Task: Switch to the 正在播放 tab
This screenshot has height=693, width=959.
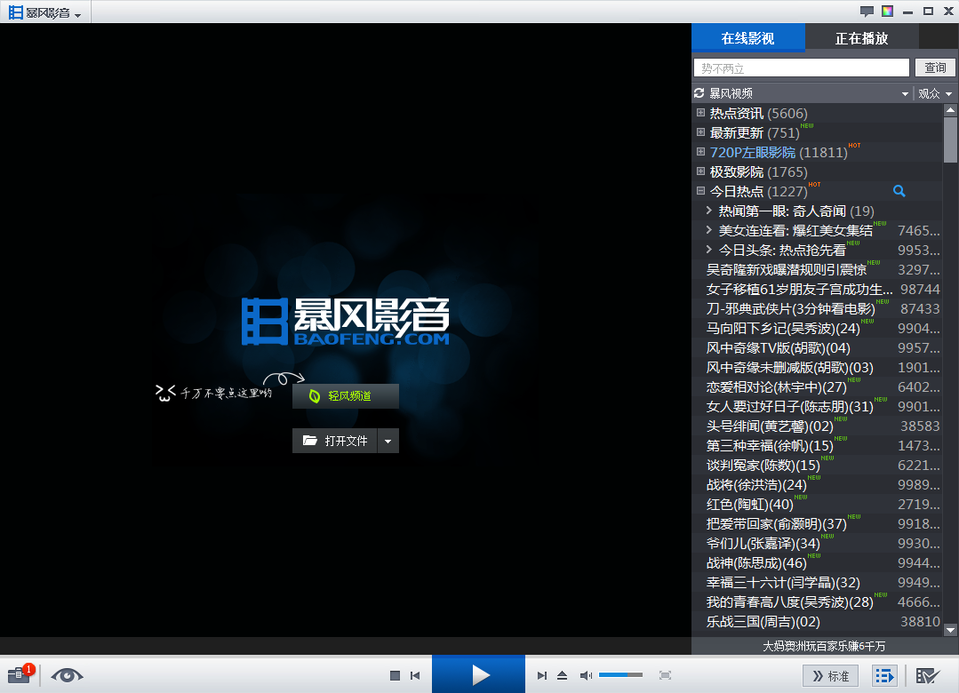Action: 861,38
